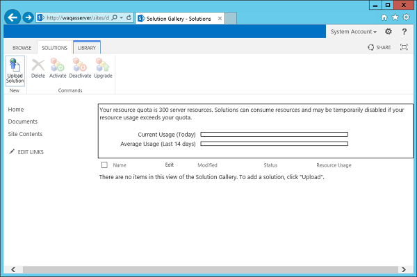This screenshot has width=417, height=277.
Task: Sort by the Modified column header
Action: [207, 165]
